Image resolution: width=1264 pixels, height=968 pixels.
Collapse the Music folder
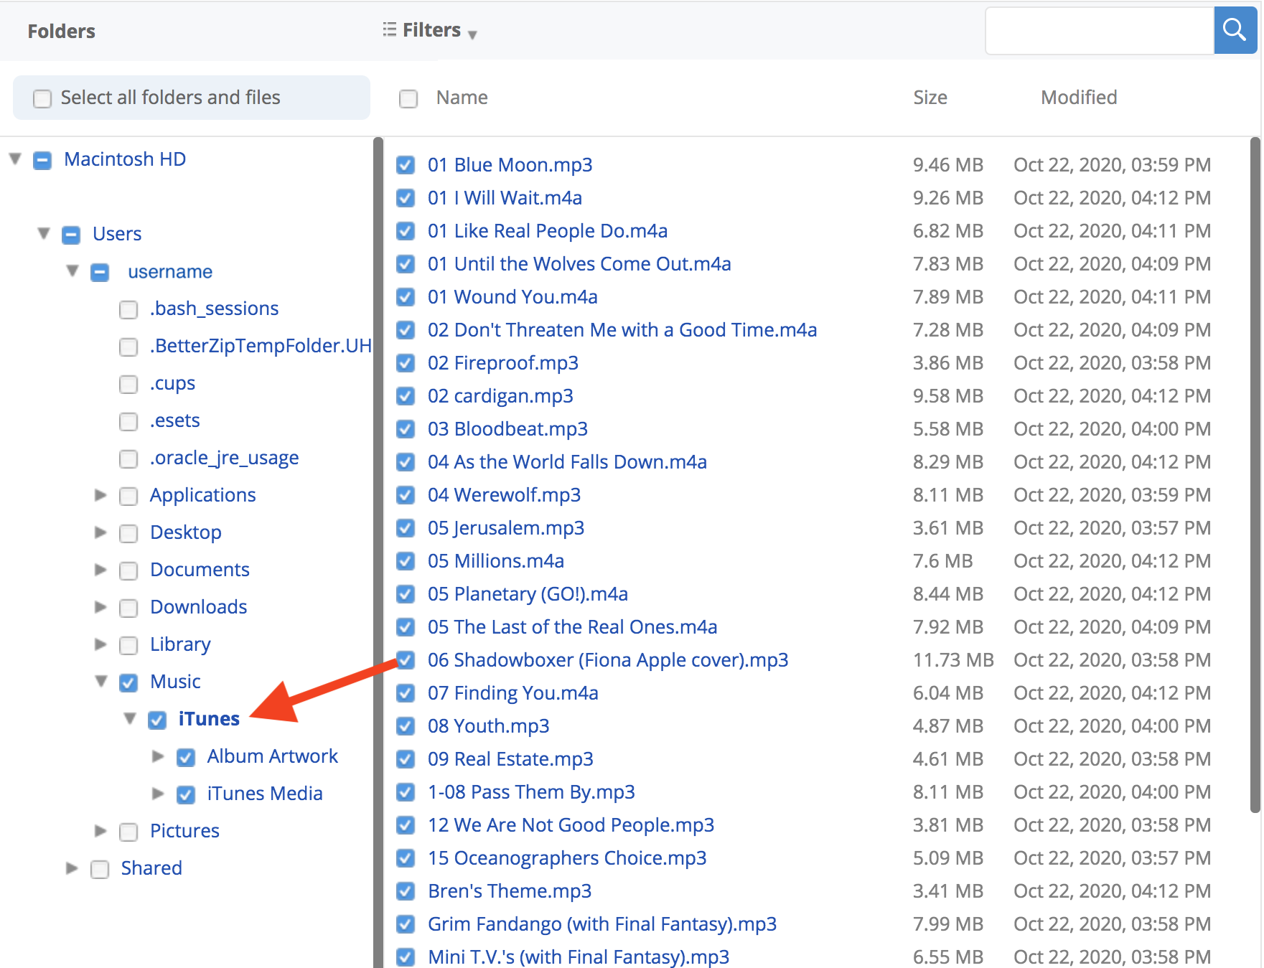point(101,681)
